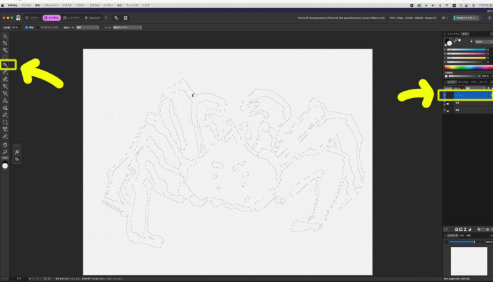
Task: Select the Move tool in left toolbar
Action: point(5,36)
